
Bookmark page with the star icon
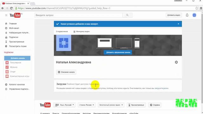click(x=197, y=8)
